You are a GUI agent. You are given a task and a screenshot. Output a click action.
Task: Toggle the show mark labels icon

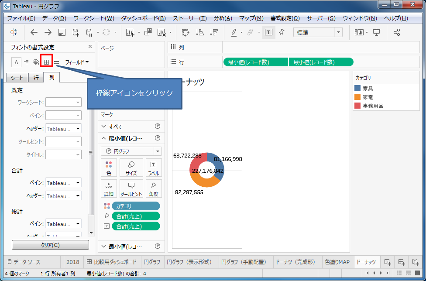269,32
